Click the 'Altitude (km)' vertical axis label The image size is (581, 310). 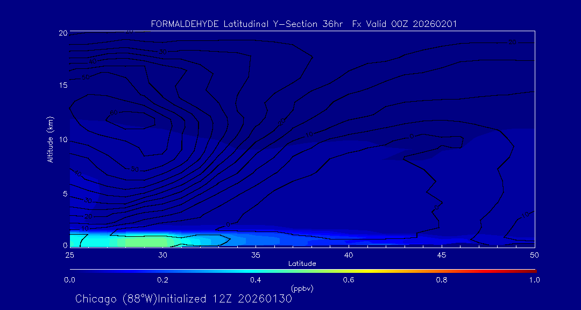pos(51,139)
